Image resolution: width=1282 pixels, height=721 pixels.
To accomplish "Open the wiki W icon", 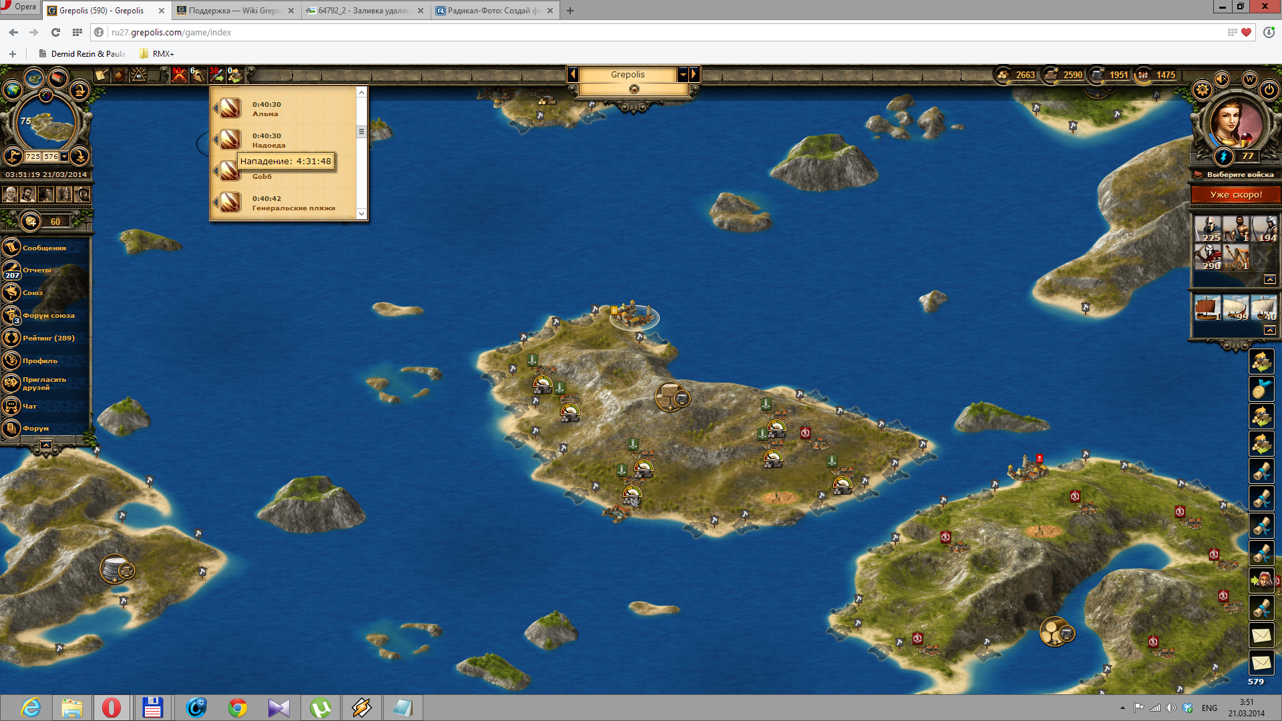I will [1249, 79].
